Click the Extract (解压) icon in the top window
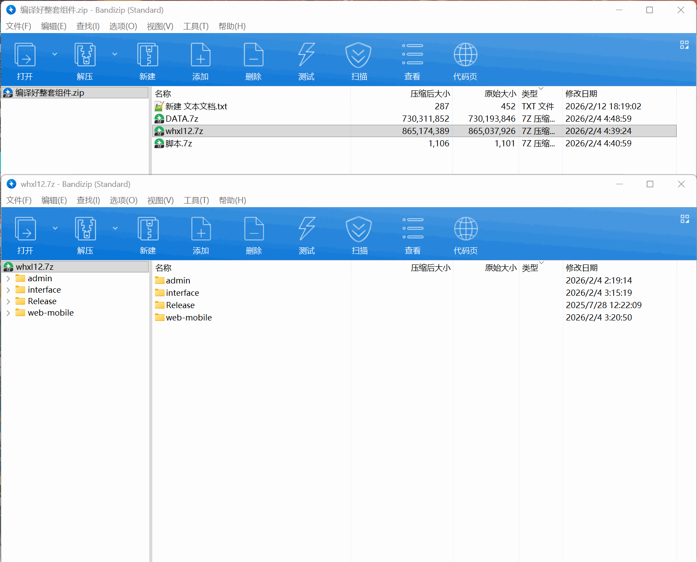Image resolution: width=697 pixels, height=562 pixels. point(85,55)
